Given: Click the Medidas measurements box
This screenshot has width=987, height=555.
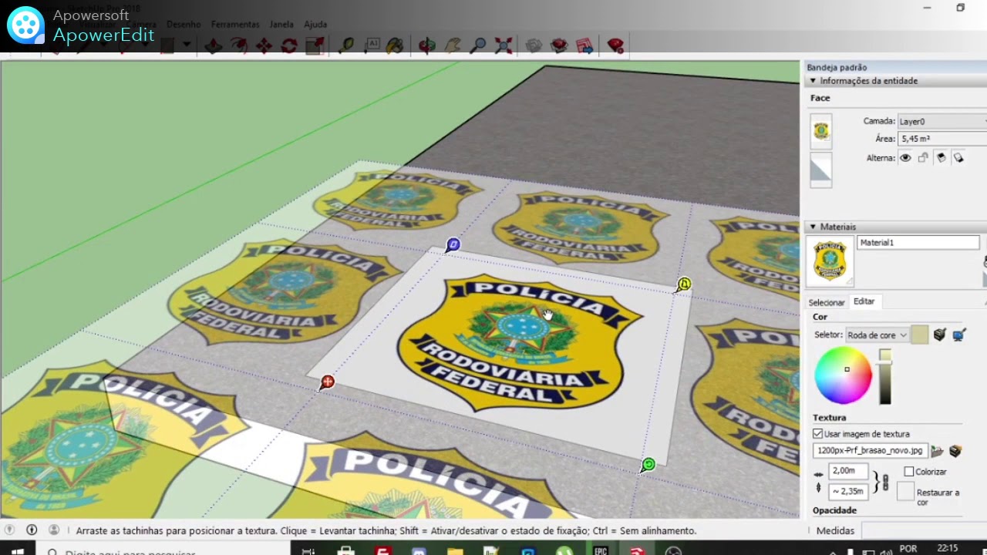Looking at the screenshot, I should pos(924,530).
